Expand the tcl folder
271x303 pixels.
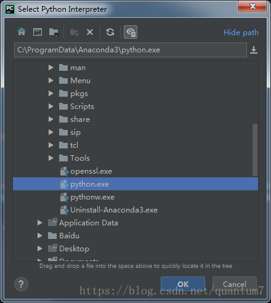(x=51, y=145)
